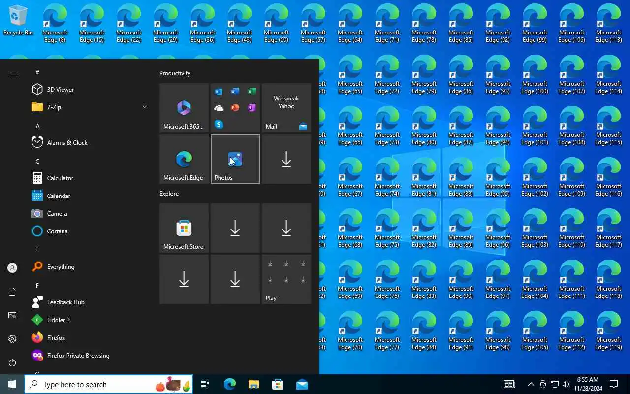Screen dimensions: 630x394
Task: Open Settings gear in Start
Action: click(12, 339)
